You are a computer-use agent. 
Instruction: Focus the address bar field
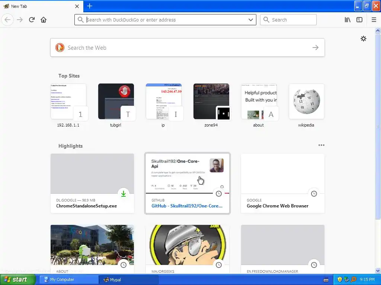coord(166,20)
